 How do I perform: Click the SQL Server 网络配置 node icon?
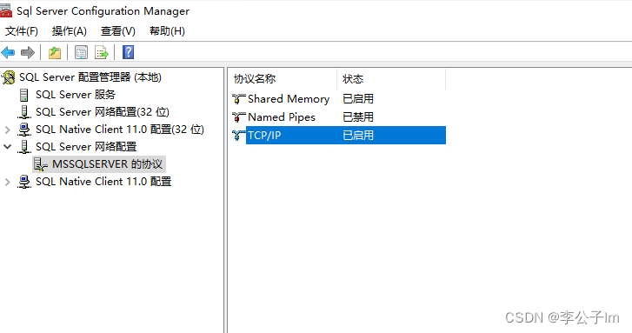[24, 147]
